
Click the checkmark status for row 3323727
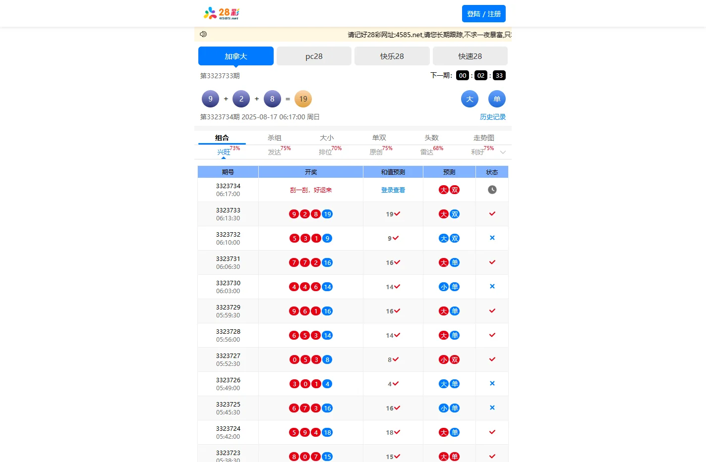coord(492,359)
